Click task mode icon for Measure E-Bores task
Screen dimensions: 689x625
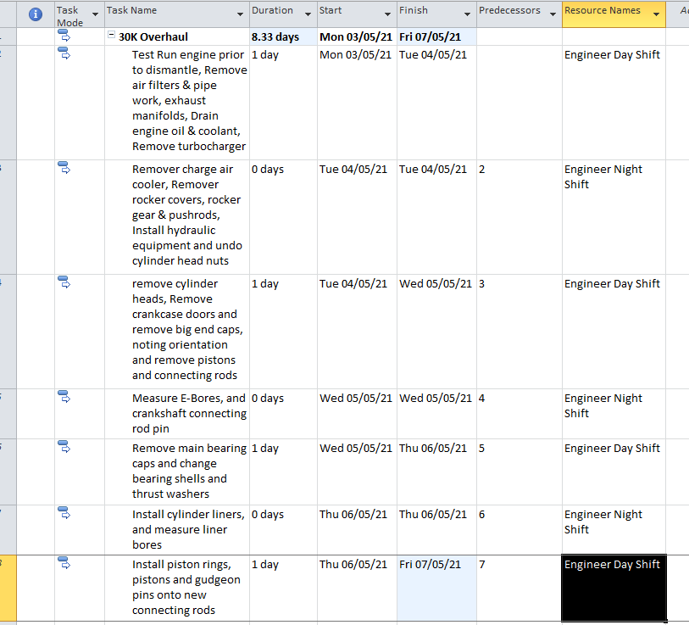click(x=64, y=398)
